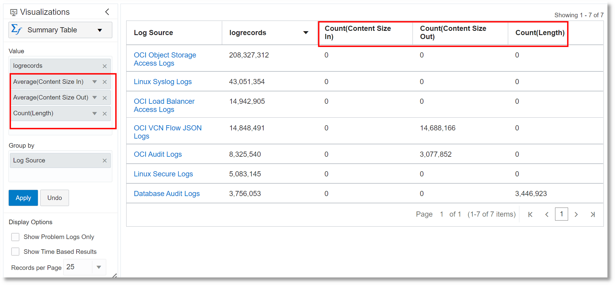Screen dimensions: 615x285
Task: Go to previous page of results
Action: pyautogui.click(x=547, y=214)
